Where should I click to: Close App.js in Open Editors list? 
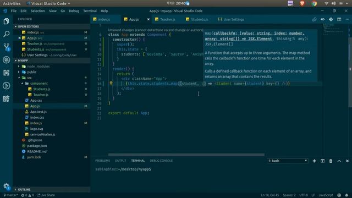coord(20,38)
